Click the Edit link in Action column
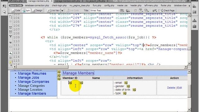 [x=179, y=88]
